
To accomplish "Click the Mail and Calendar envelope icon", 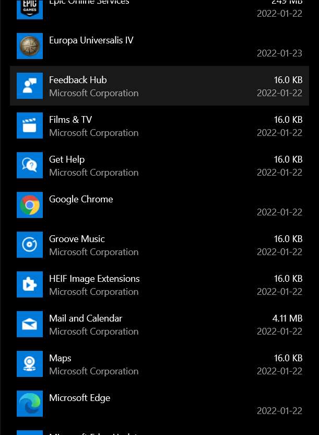I will (x=30, y=324).
